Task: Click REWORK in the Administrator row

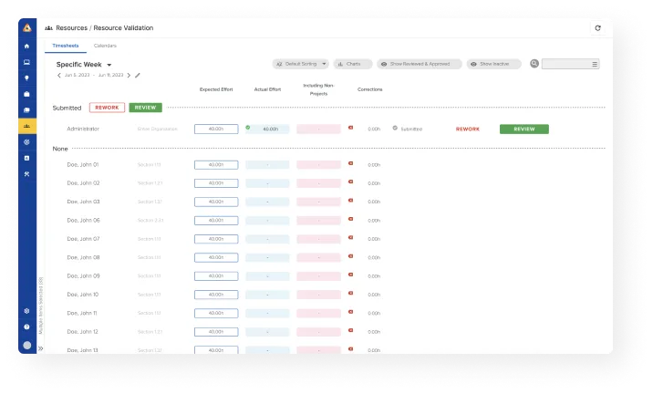Action: 468,130
